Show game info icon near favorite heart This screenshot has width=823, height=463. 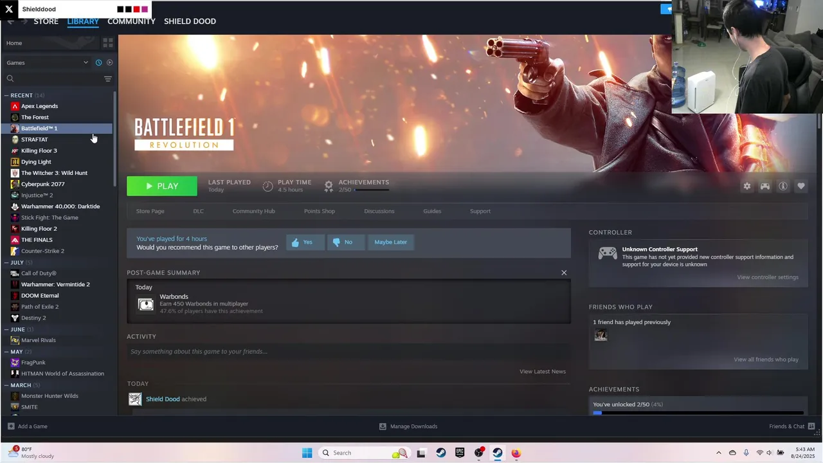[x=782, y=186]
